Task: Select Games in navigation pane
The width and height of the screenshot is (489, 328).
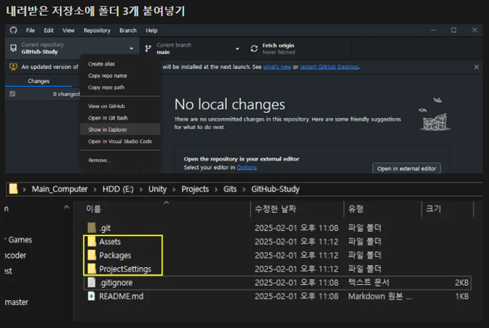Action: point(20,240)
